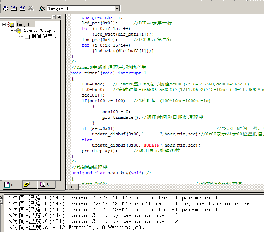Screen dimensions: 264x232
Task: Open Options for Target wand icon
Action: pyautogui.click(x=42, y=8)
